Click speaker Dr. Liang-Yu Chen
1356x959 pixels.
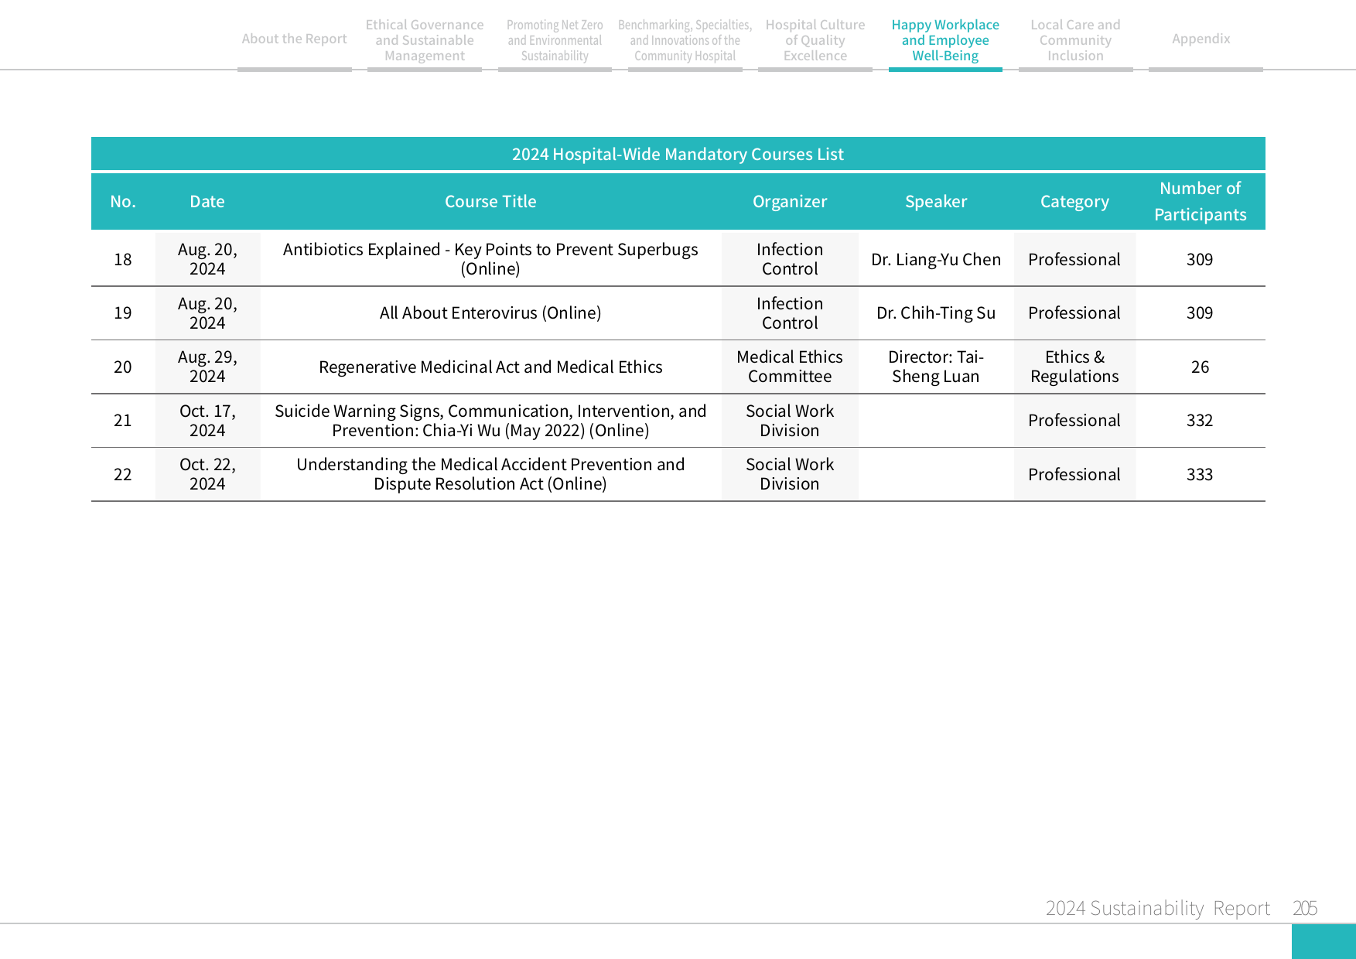point(936,260)
